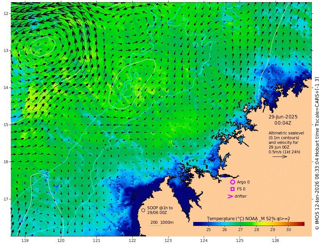Click the '(0.1m contours)' caption line
The width and height of the screenshot is (319, 247).
(284, 138)
